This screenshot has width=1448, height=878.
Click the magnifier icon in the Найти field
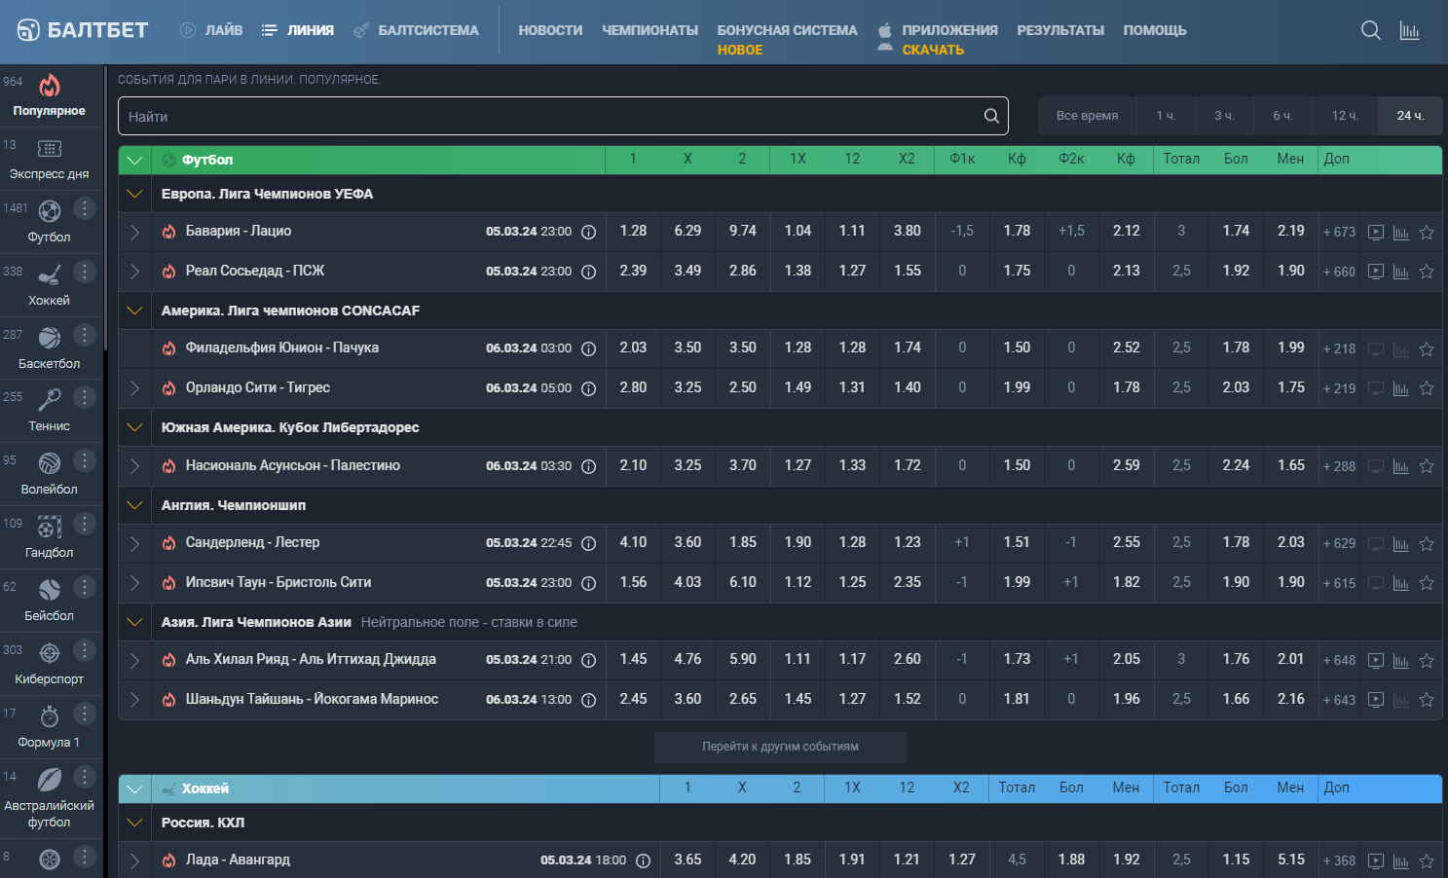(991, 116)
